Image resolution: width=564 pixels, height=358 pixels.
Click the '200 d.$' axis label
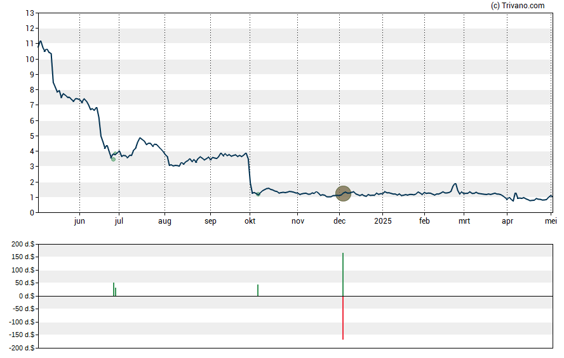23,245
